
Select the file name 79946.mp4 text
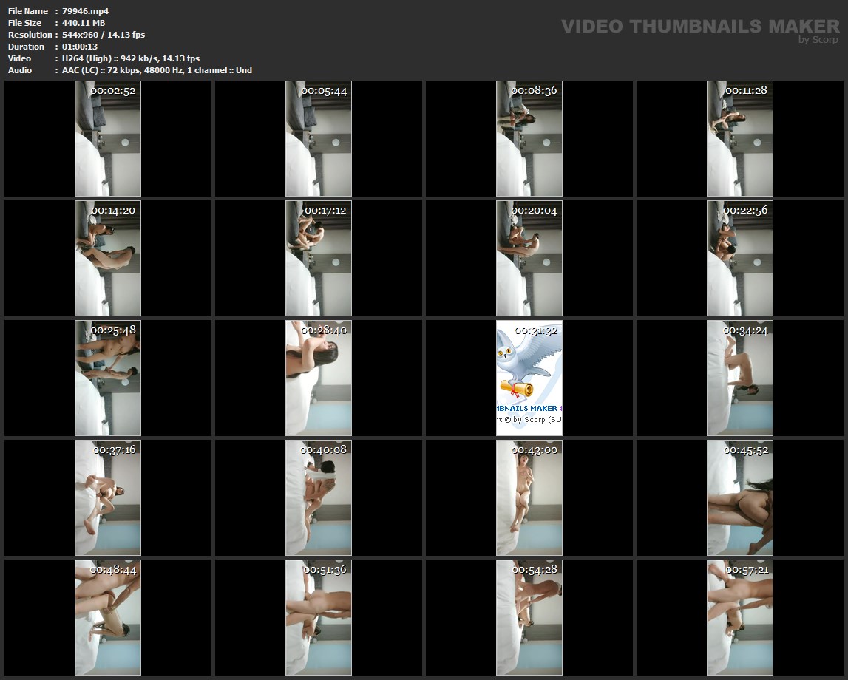(86, 11)
